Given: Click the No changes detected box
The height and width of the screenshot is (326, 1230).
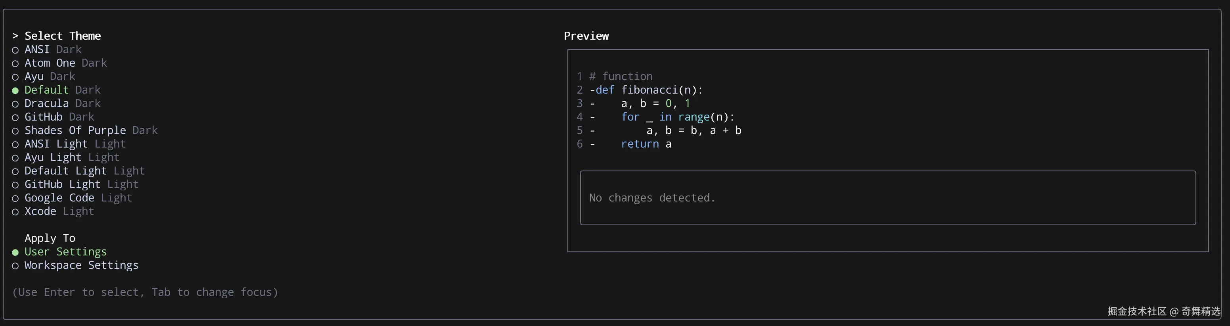Looking at the screenshot, I should tap(887, 198).
